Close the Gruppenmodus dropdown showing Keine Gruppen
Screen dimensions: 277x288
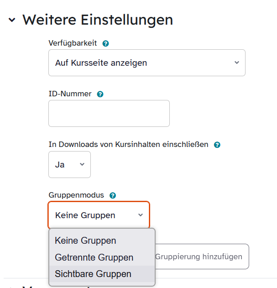pyautogui.click(x=98, y=215)
